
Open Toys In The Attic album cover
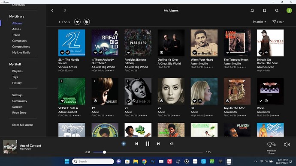pos(237,91)
